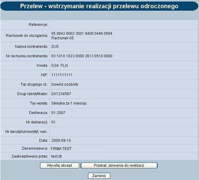Click the Referencje label
Screen dimensions: 199x180
click(38, 25)
